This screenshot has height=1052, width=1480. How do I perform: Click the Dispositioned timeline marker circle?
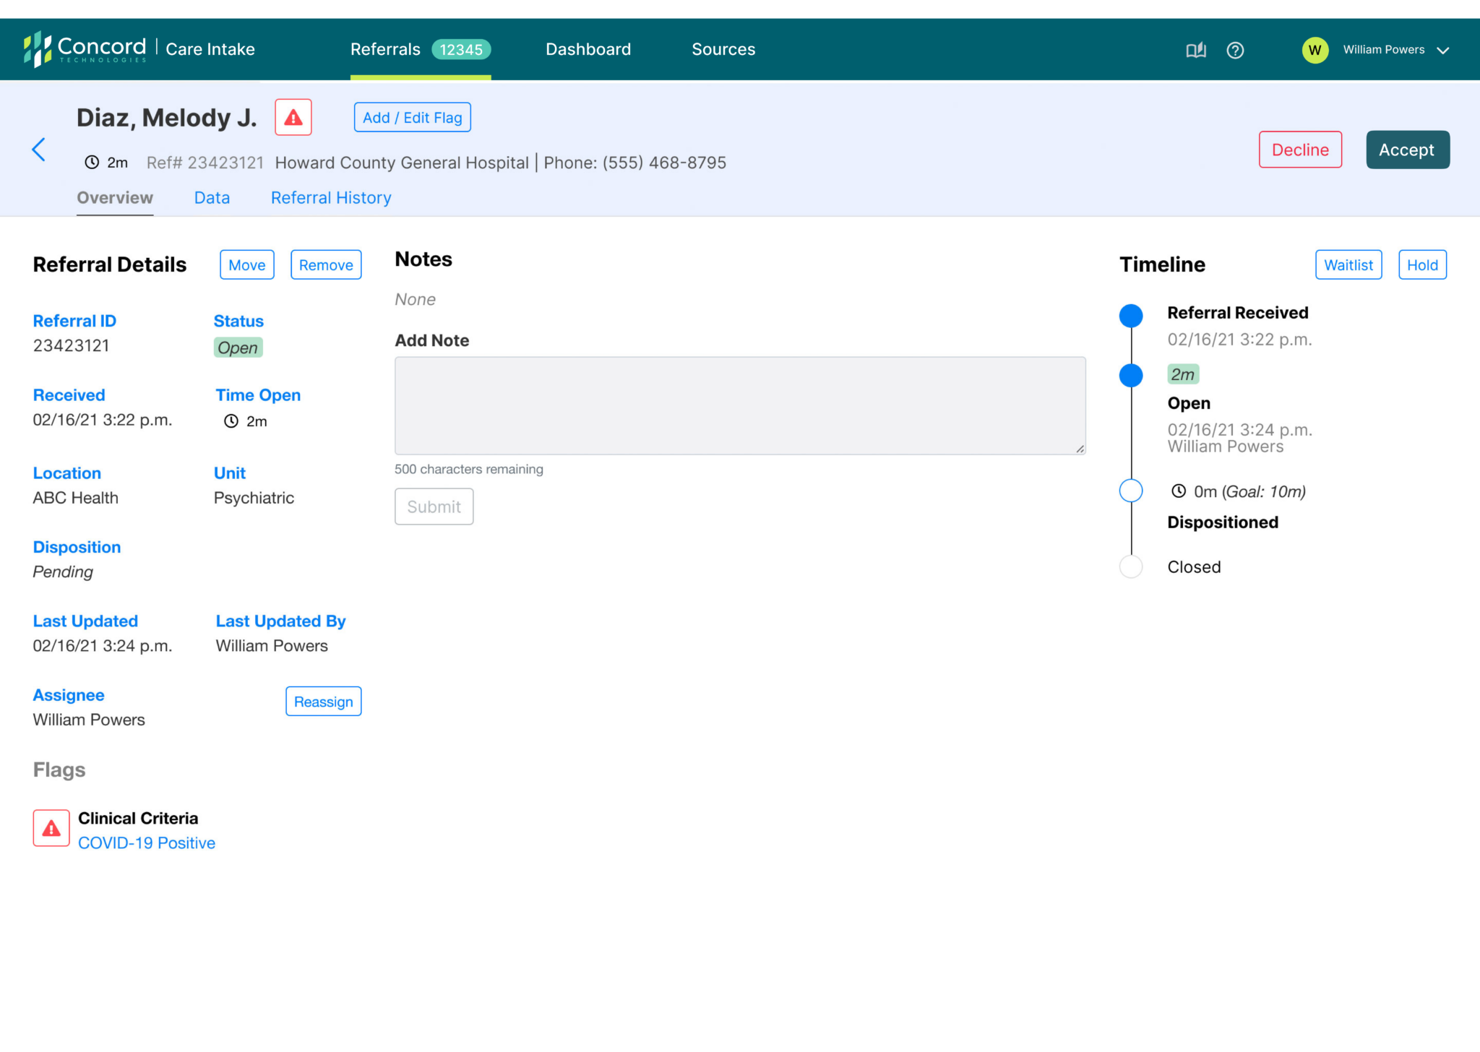pos(1131,491)
